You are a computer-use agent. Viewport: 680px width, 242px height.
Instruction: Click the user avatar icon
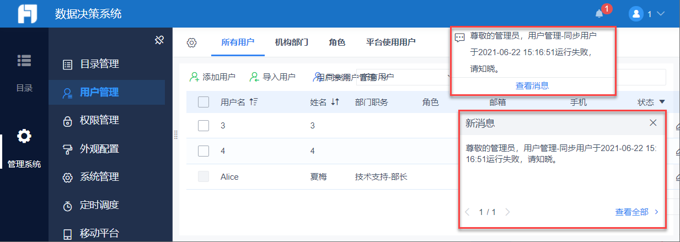637,14
